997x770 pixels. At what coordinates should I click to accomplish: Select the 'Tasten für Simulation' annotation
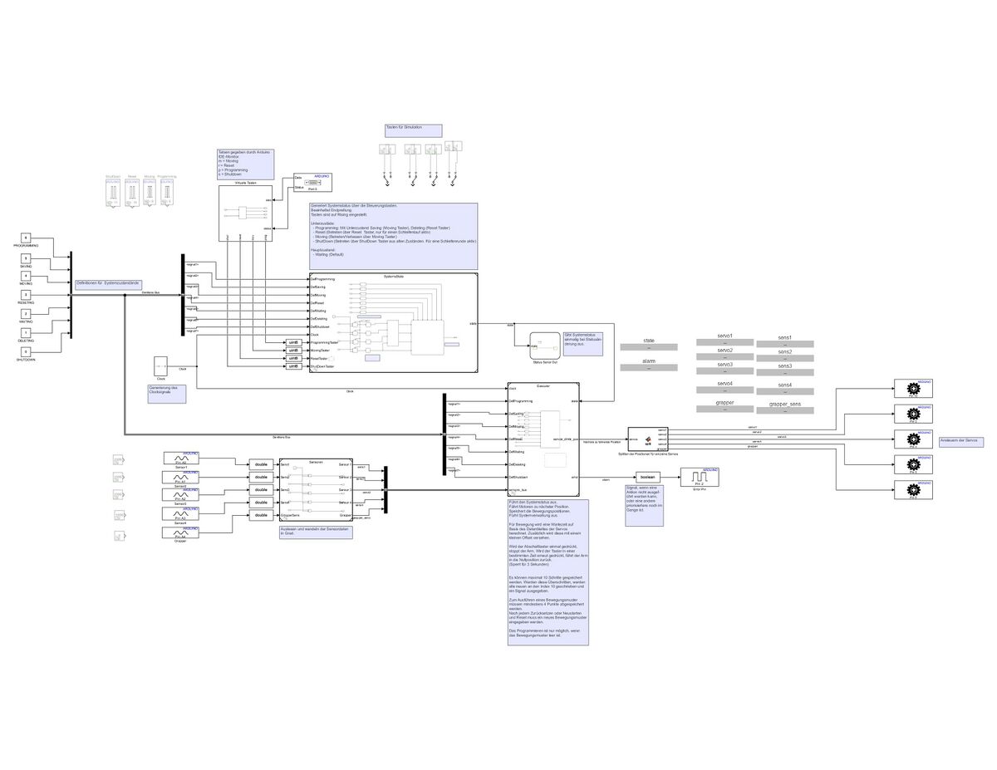pyautogui.click(x=413, y=130)
